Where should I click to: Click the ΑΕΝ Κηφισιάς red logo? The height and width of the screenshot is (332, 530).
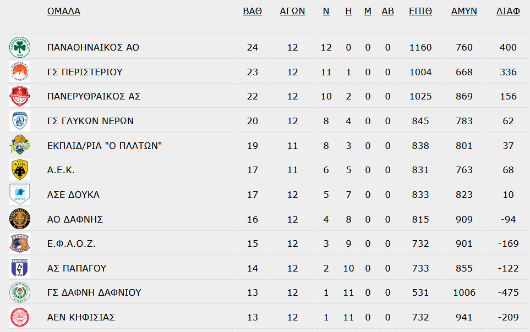pos(20,317)
